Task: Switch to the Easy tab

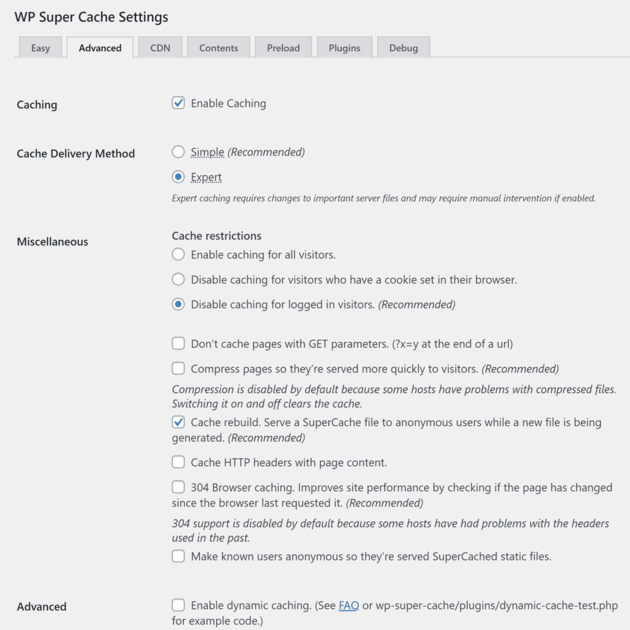Action: pyautogui.click(x=41, y=48)
